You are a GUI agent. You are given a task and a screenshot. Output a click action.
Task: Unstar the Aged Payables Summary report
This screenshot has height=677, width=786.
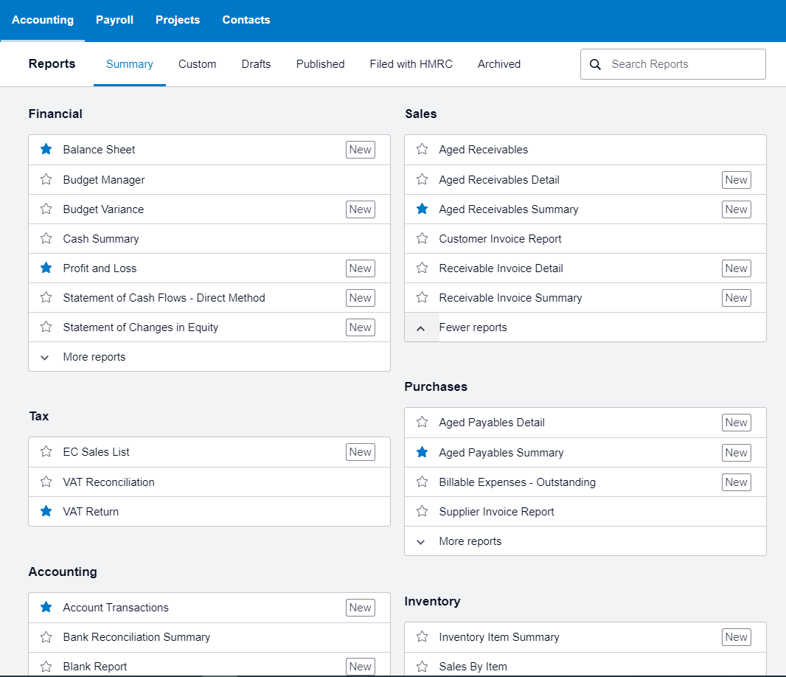(x=422, y=452)
